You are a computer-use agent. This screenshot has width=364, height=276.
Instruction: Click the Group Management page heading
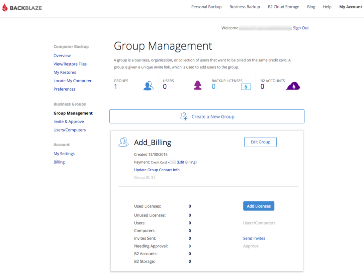point(163,46)
